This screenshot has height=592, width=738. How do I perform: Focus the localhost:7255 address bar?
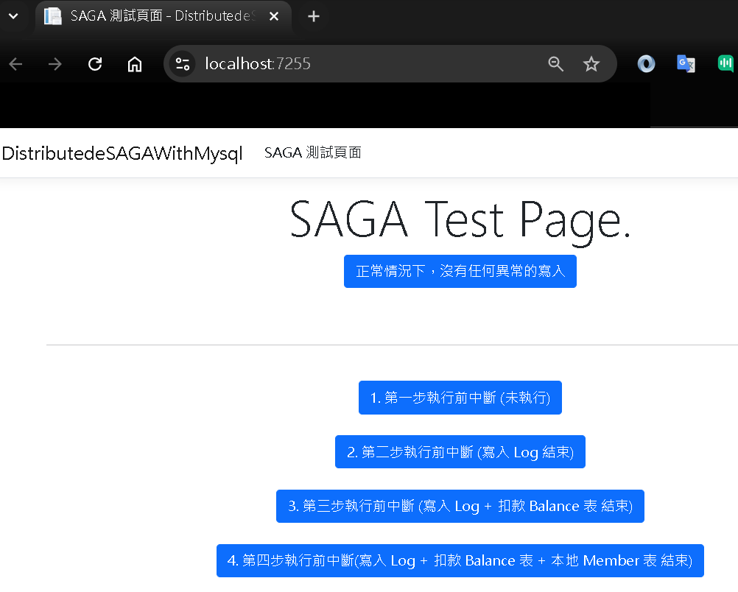(368, 64)
